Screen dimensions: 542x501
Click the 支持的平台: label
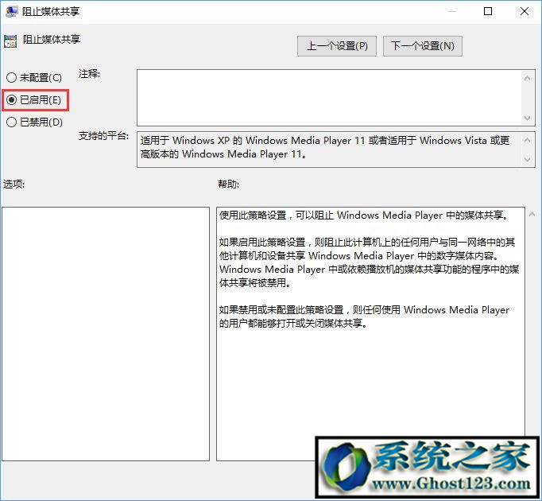(103, 136)
